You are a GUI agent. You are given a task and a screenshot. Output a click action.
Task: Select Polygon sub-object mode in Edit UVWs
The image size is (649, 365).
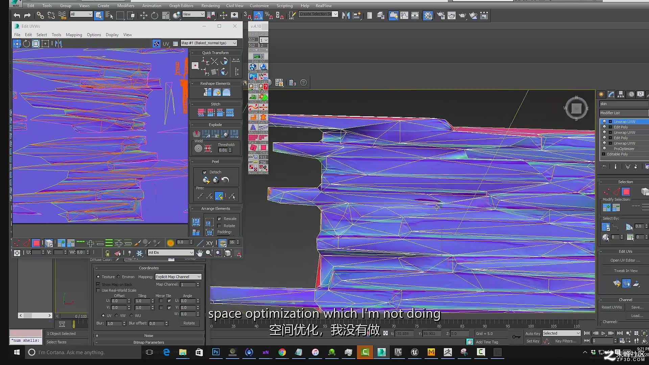pyautogui.click(x=36, y=243)
